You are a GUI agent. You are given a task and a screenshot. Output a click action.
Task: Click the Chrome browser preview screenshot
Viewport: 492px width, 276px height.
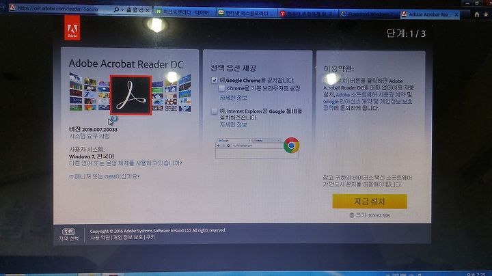(x=257, y=148)
